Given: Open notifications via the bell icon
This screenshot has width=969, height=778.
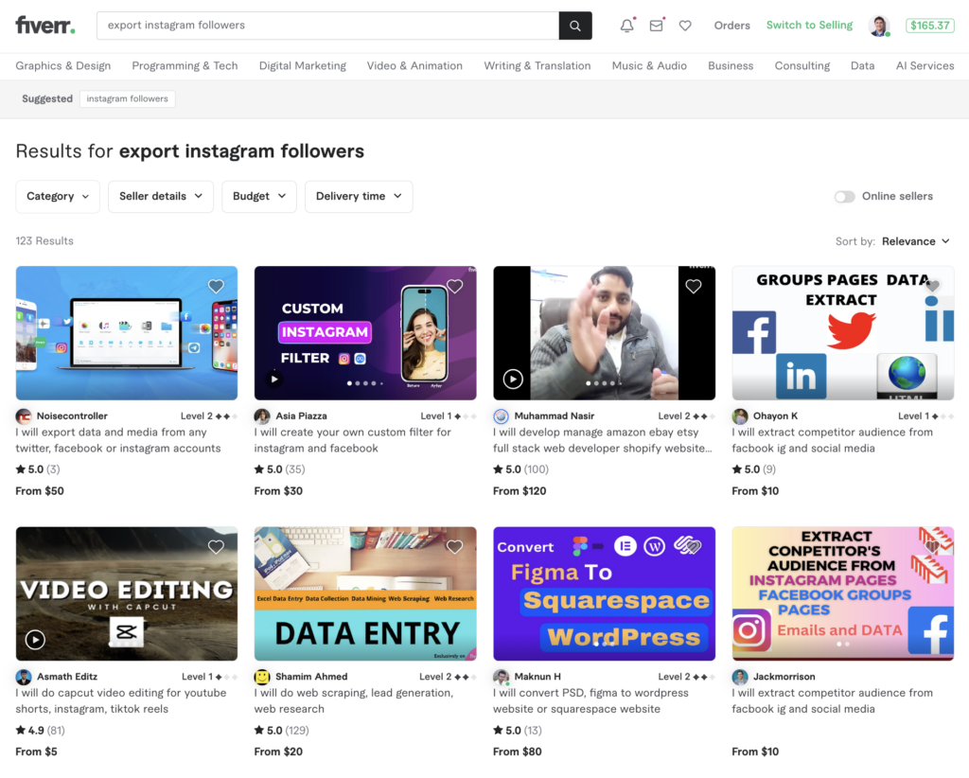Looking at the screenshot, I should tap(626, 26).
